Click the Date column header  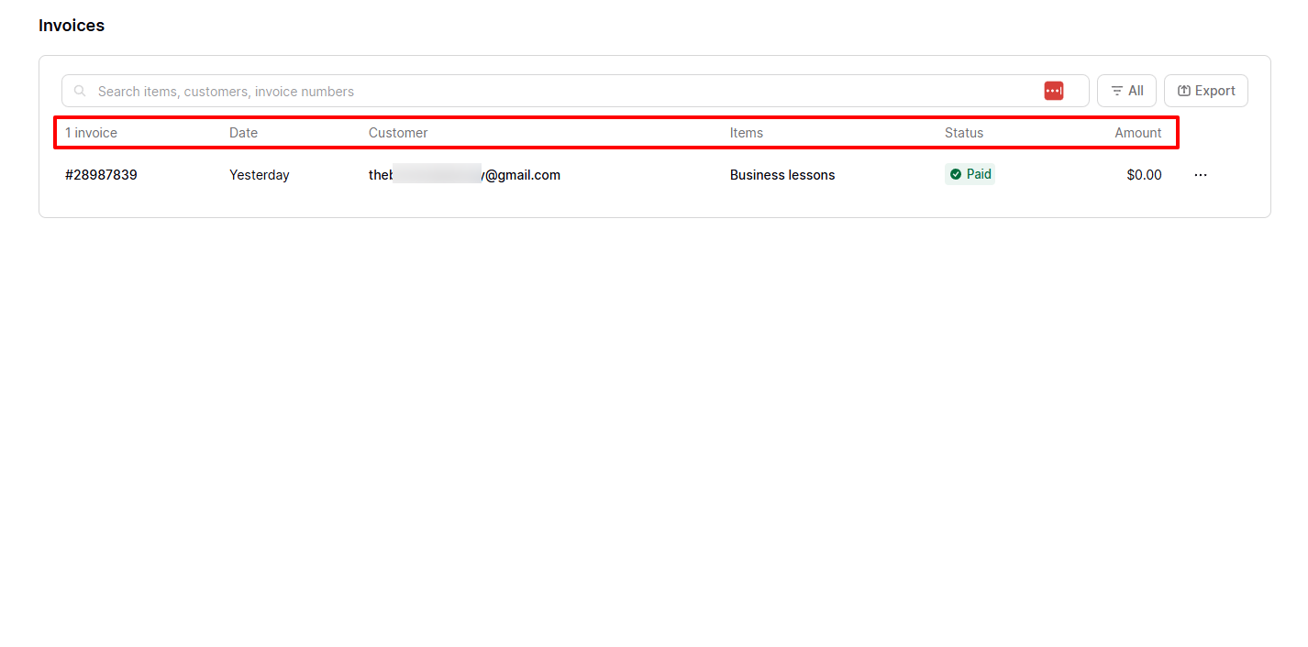point(243,133)
